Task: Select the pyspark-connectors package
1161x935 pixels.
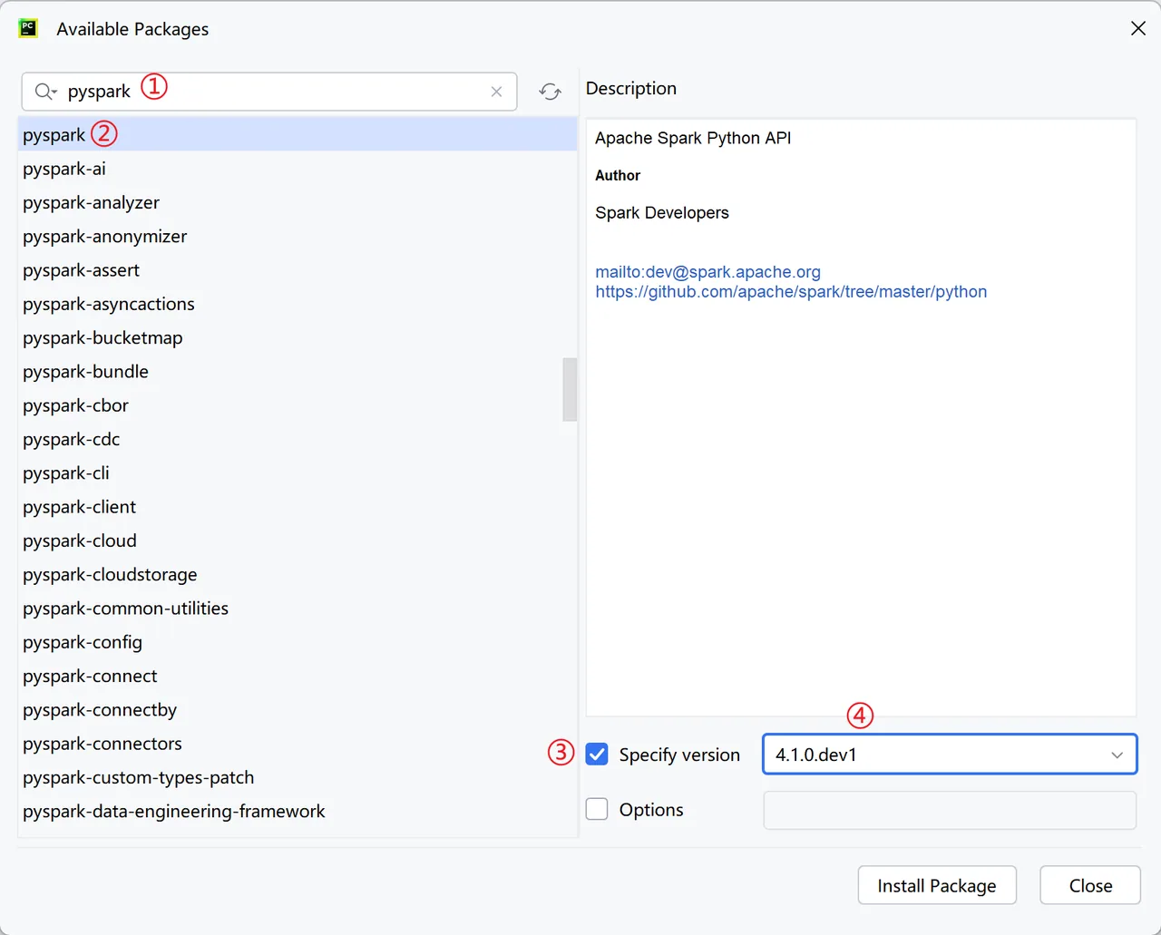Action: click(x=298, y=744)
